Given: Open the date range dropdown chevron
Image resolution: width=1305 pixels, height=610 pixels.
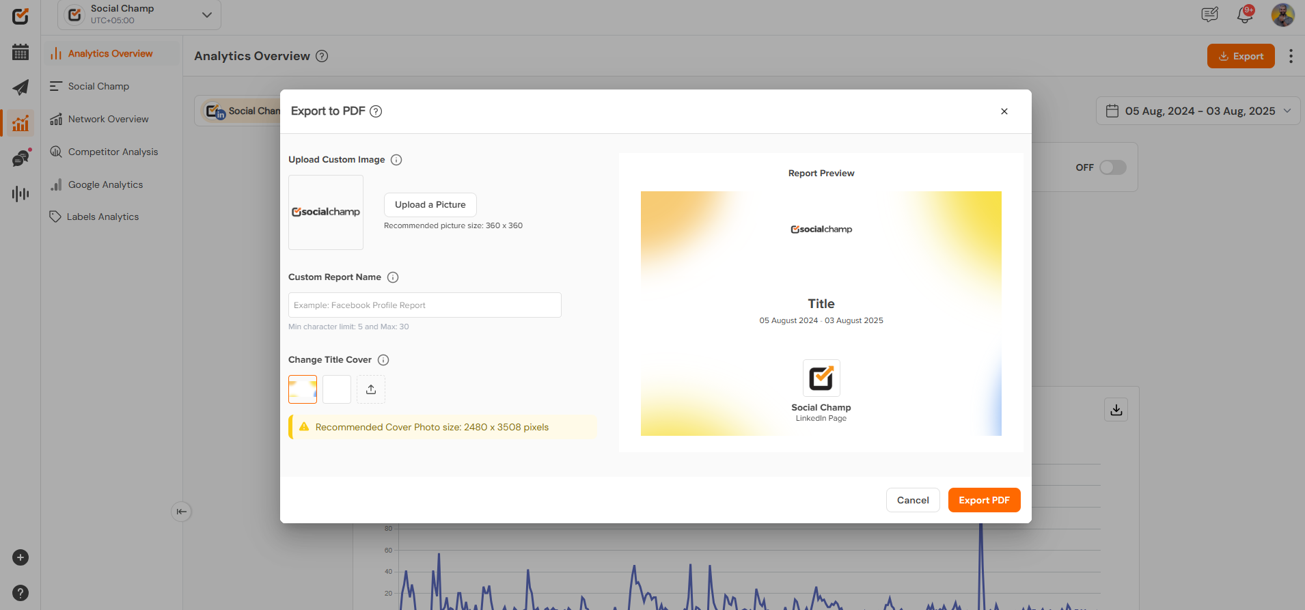Looking at the screenshot, I should point(1287,111).
